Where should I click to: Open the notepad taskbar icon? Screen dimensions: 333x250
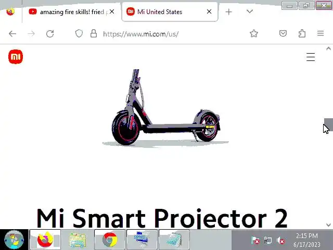174,240
